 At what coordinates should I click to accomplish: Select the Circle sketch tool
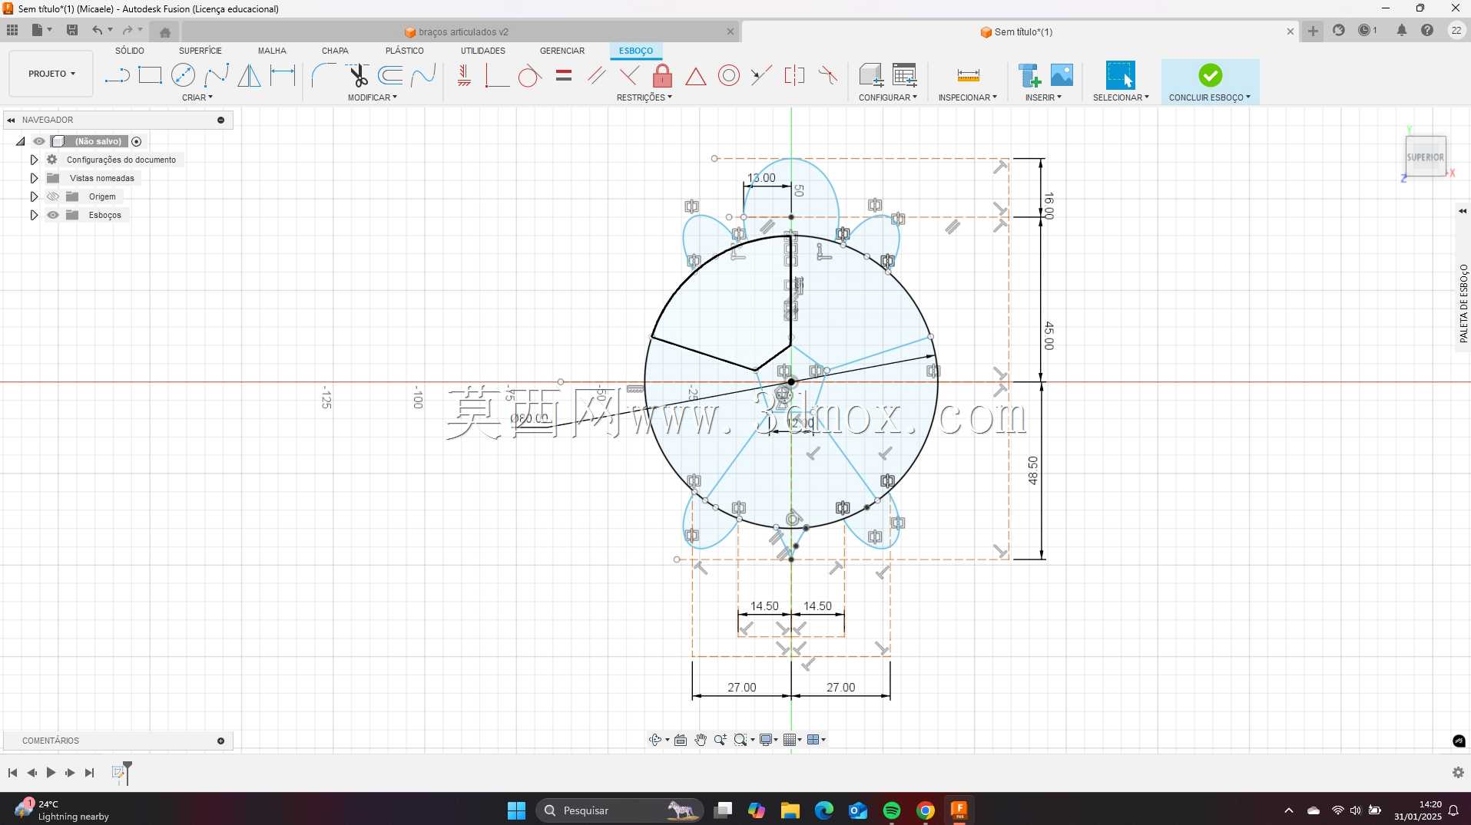tap(183, 75)
